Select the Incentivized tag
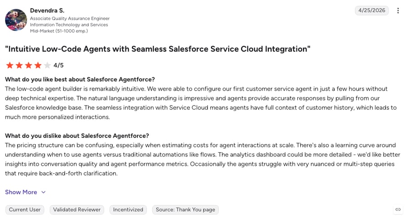Screen dimensions: 411x220 tap(128, 209)
